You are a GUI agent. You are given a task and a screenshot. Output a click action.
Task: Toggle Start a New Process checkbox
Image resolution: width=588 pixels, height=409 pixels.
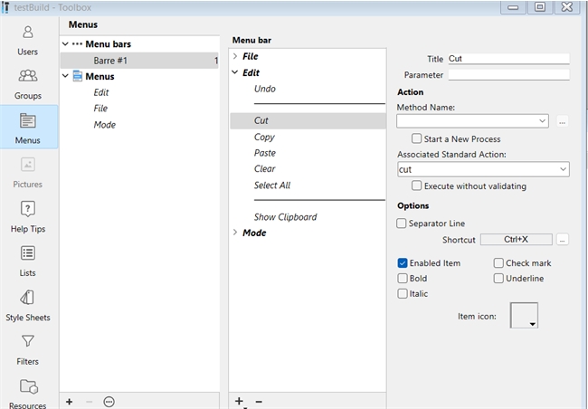pos(416,138)
